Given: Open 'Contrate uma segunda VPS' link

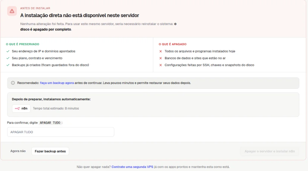Looking at the screenshot, I should (132, 167).
